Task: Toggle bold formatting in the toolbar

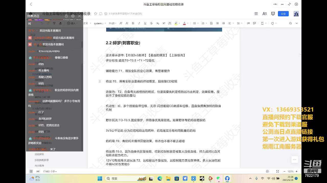Action: coord(133,23)
